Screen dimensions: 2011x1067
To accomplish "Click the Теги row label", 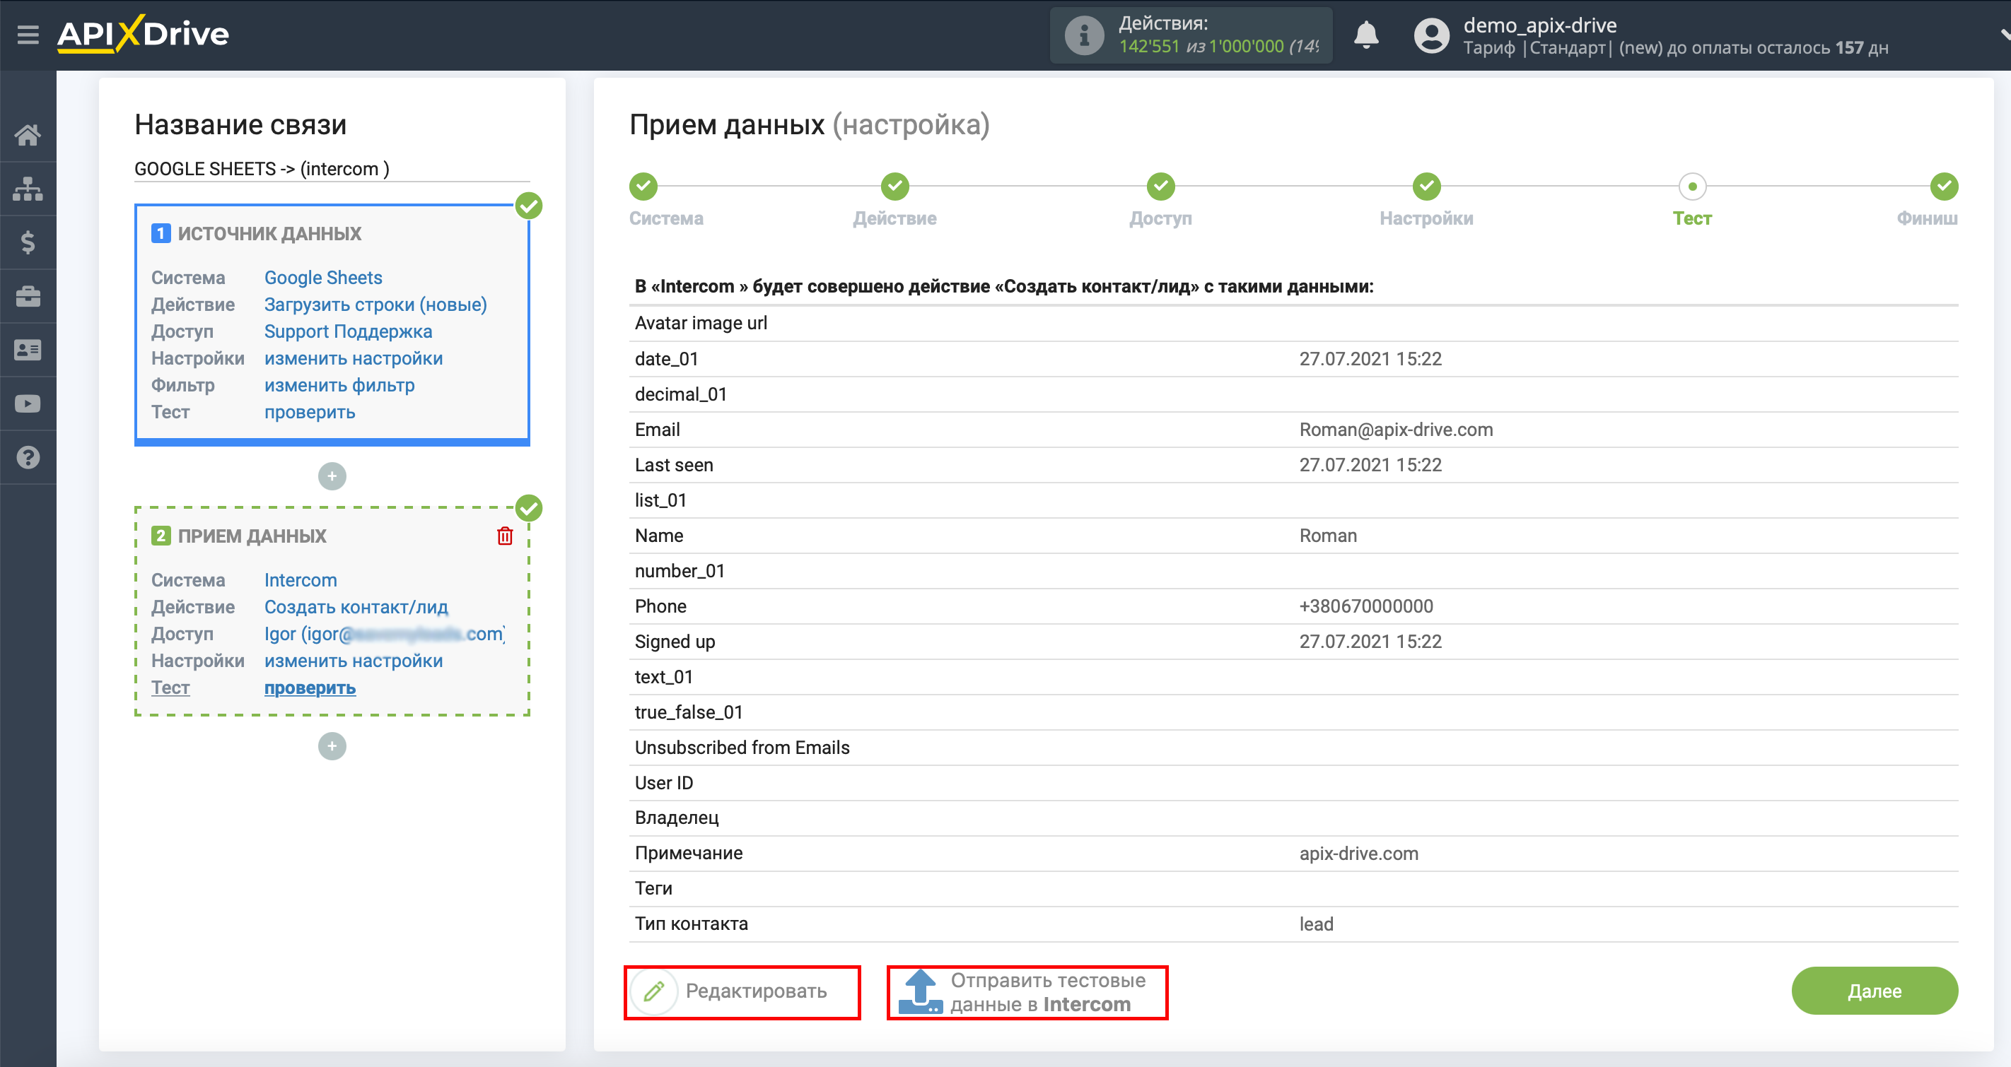I will point(653,888).
